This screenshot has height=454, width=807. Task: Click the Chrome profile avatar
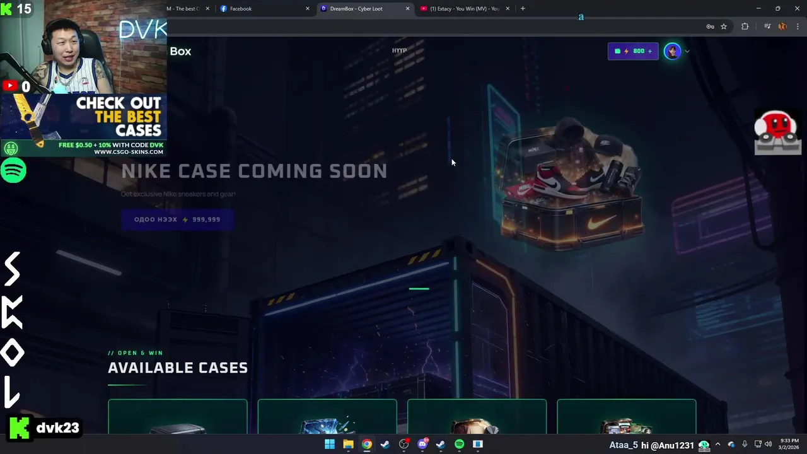782,26
